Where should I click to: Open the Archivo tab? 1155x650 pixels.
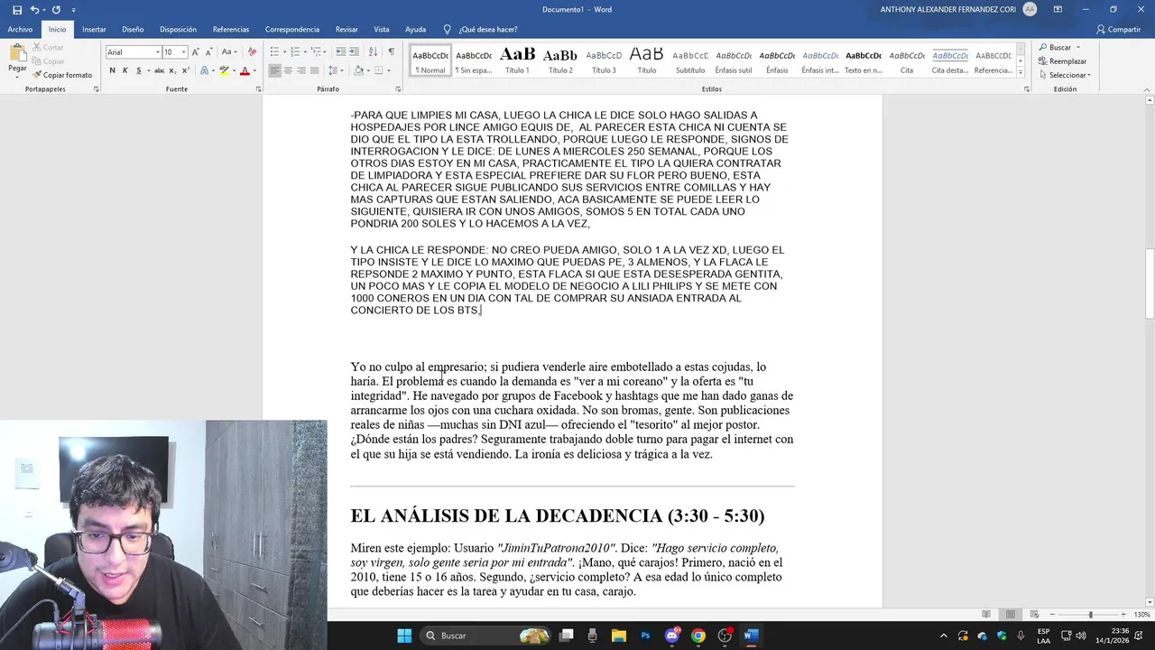20,30
